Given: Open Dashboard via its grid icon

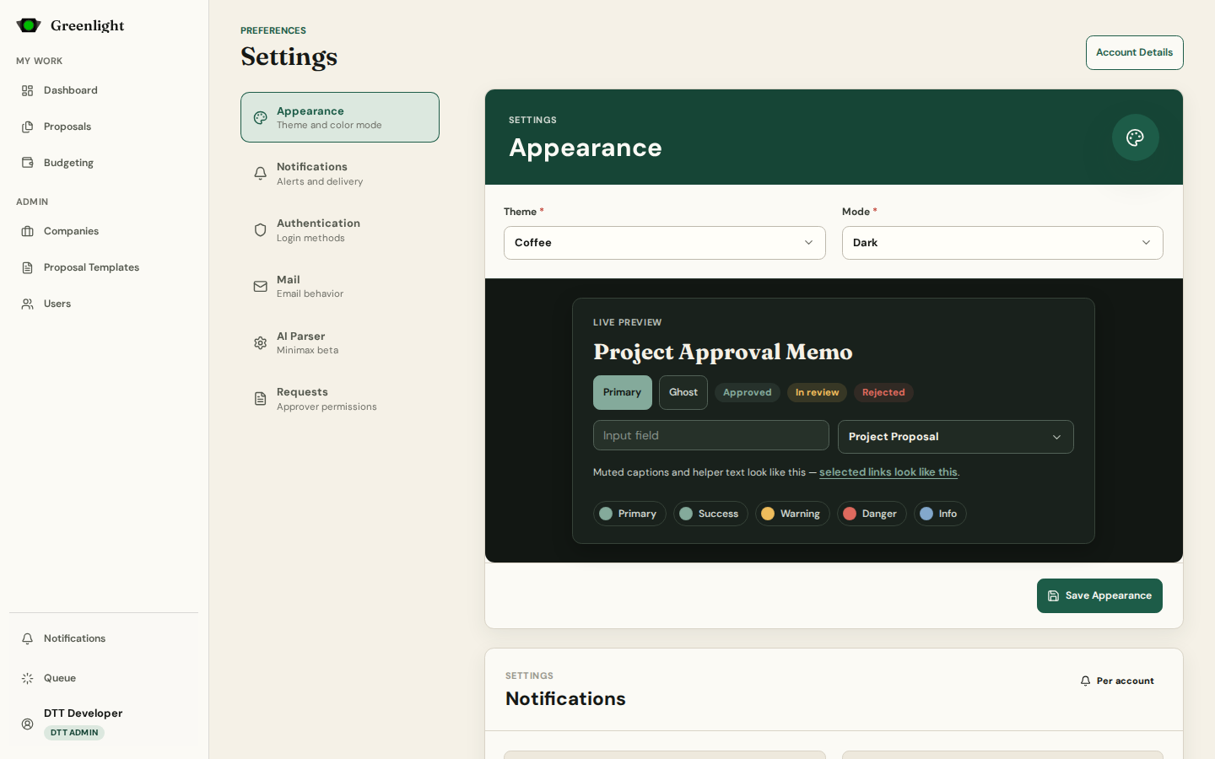Looking at the screenshot, I should click(x=28, y=90).
